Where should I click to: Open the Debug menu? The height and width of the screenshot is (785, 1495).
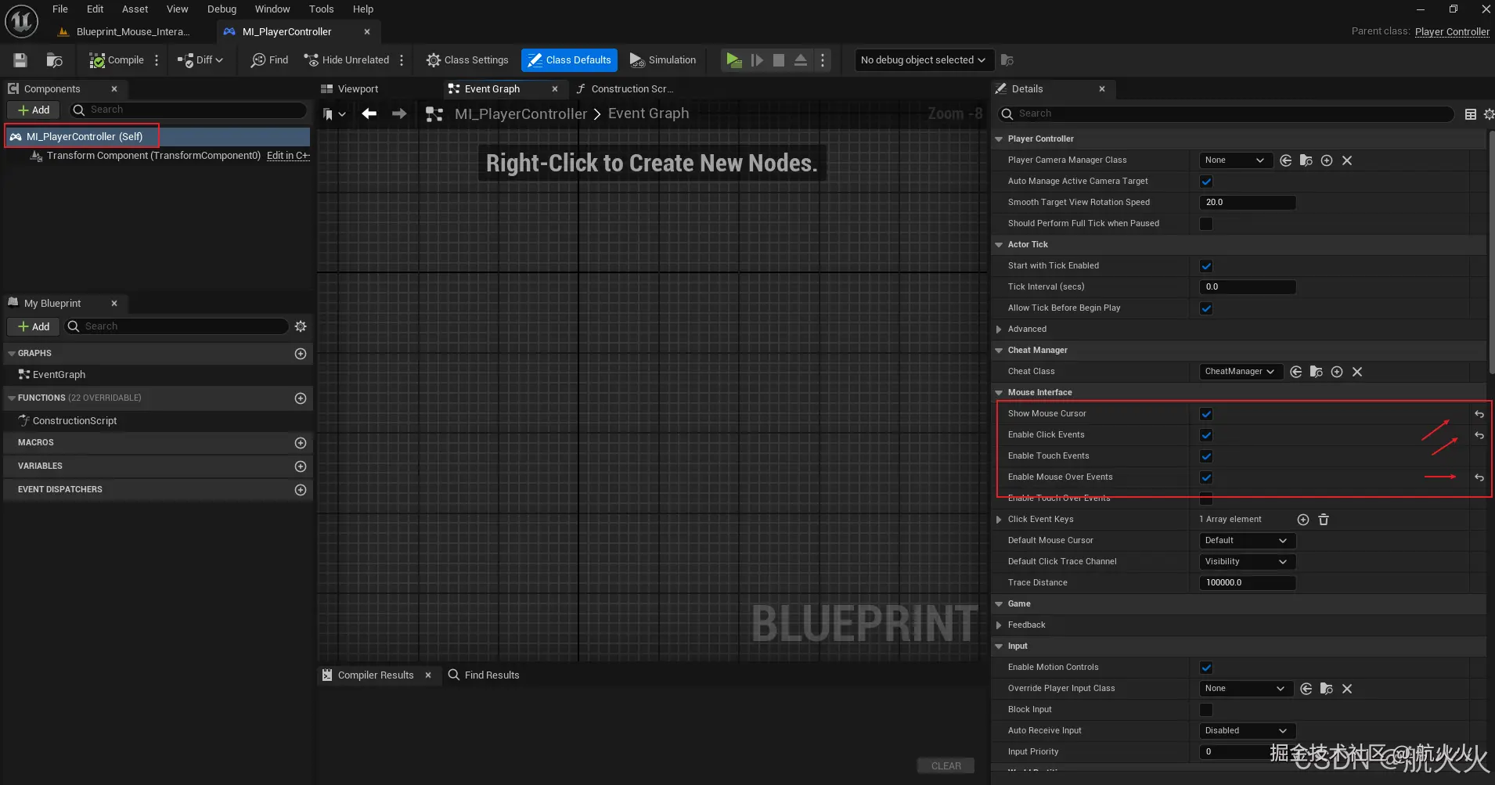point(222,9)
